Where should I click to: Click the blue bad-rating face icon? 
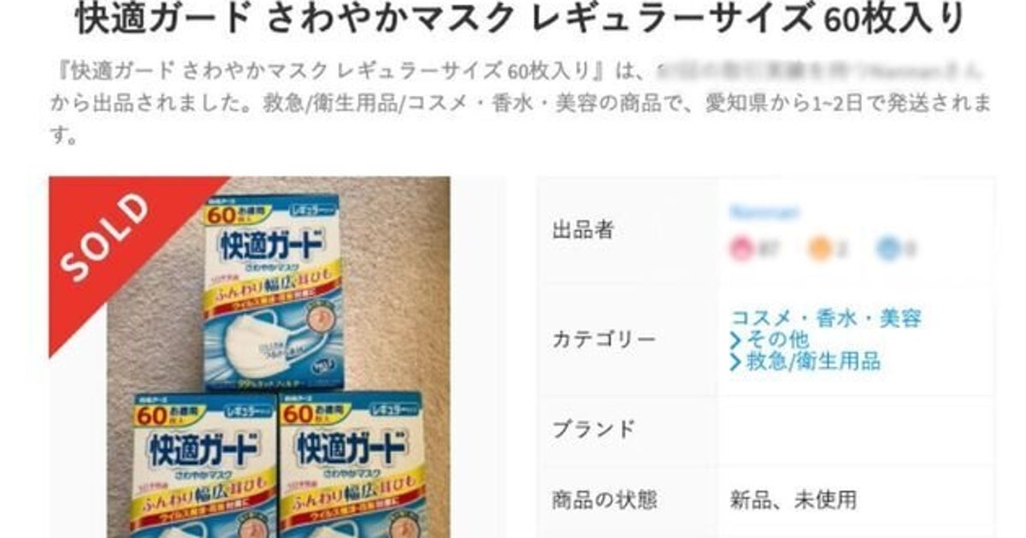point(888,249)
